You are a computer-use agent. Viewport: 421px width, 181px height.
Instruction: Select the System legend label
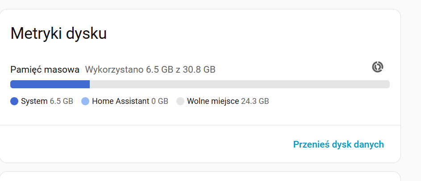[x=34, y=101]
